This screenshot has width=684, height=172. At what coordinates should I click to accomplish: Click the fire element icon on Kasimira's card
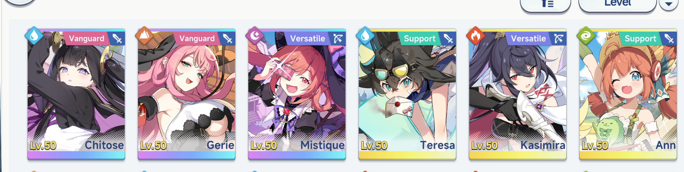[476, 36]
